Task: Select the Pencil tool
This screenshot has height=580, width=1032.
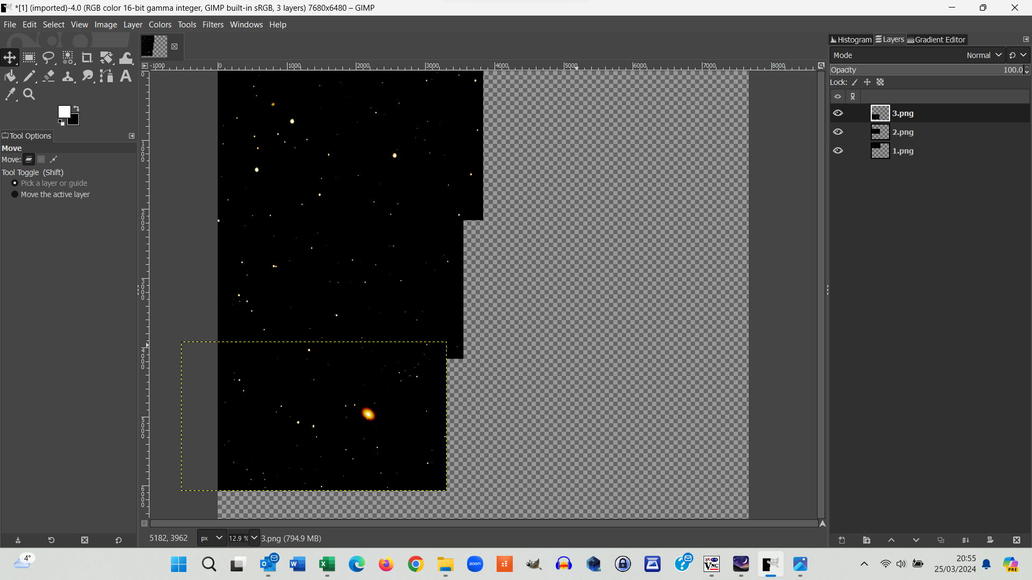Action: (29, 76)
